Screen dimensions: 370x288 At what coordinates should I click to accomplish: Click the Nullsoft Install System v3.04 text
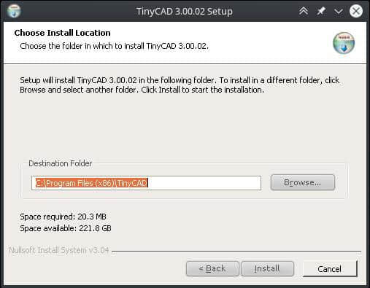59,250
